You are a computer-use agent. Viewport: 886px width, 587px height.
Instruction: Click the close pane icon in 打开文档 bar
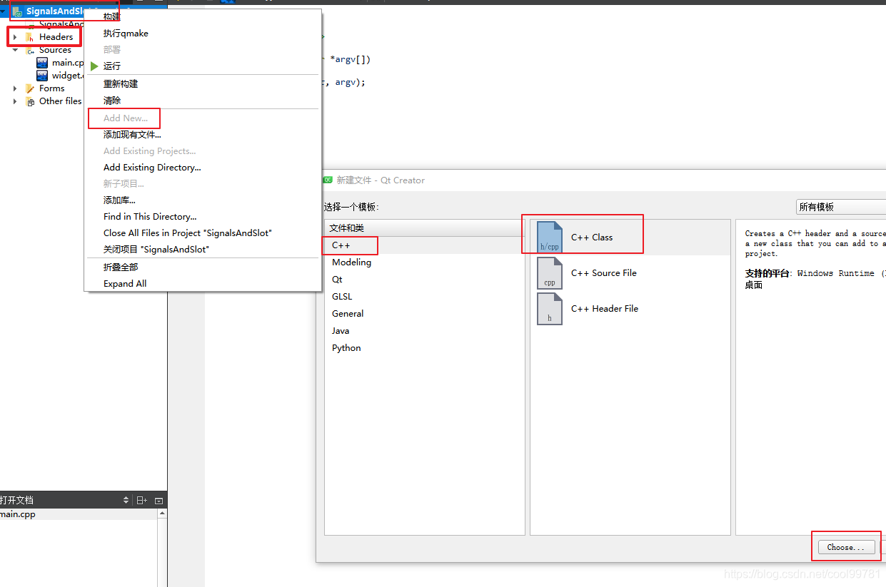click(x=158, y=501)
